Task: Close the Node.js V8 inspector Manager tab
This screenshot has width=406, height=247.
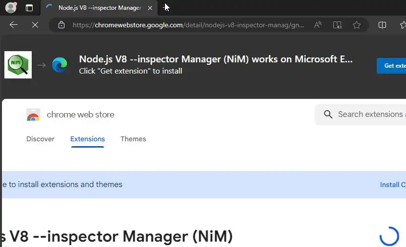Action: [x=150, y=8]
